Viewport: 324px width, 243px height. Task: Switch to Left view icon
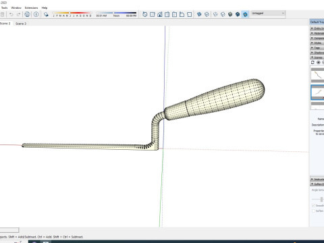point(182,15)
